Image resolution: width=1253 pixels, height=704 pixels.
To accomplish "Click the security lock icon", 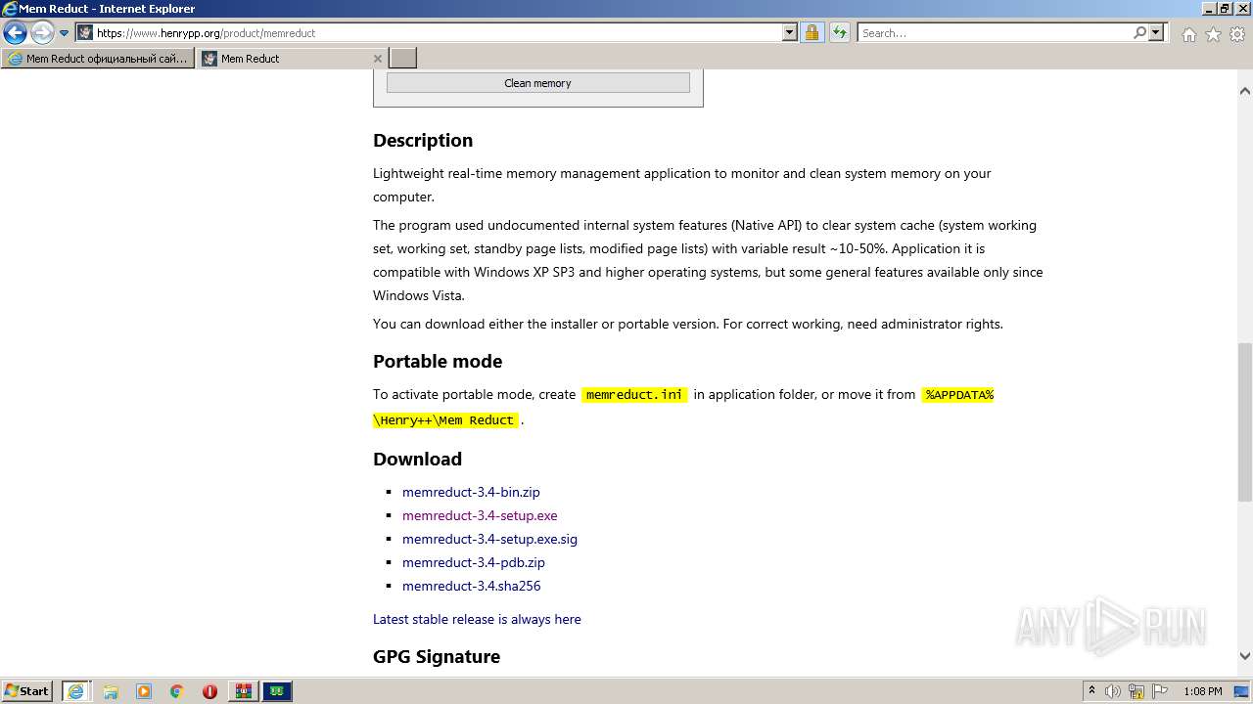I will coord(812,32).
